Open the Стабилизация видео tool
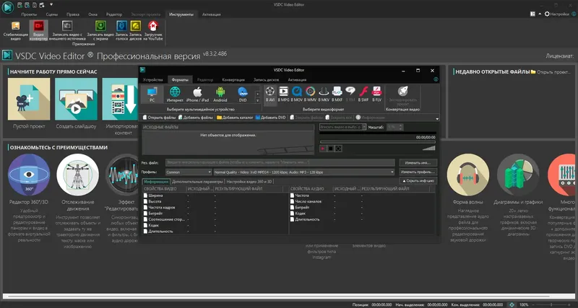Image resolution: width=578 pixels, height=308 pixels. tap(15, 30)
